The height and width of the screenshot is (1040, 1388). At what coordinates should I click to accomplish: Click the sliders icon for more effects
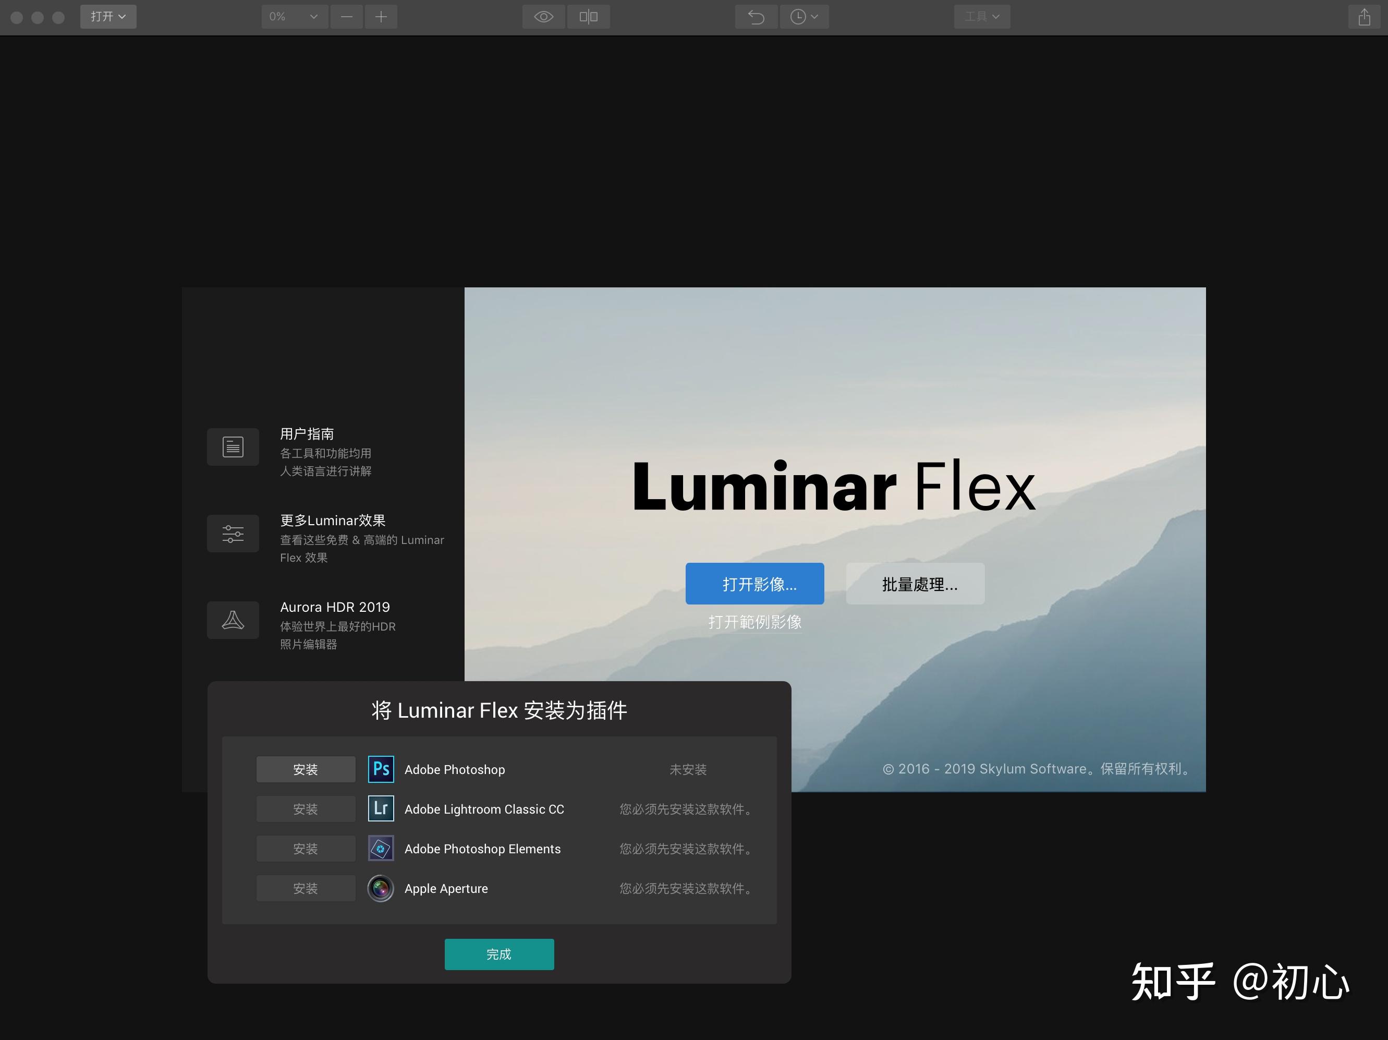click(x=233, y=534)
